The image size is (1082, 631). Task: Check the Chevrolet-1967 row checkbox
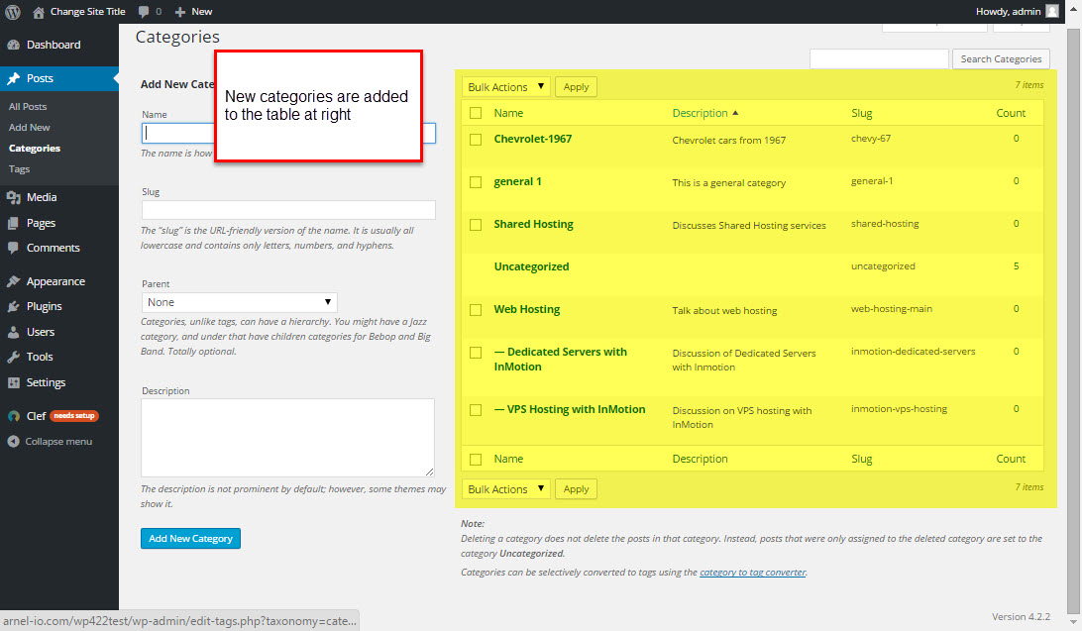tap(476, 140)
